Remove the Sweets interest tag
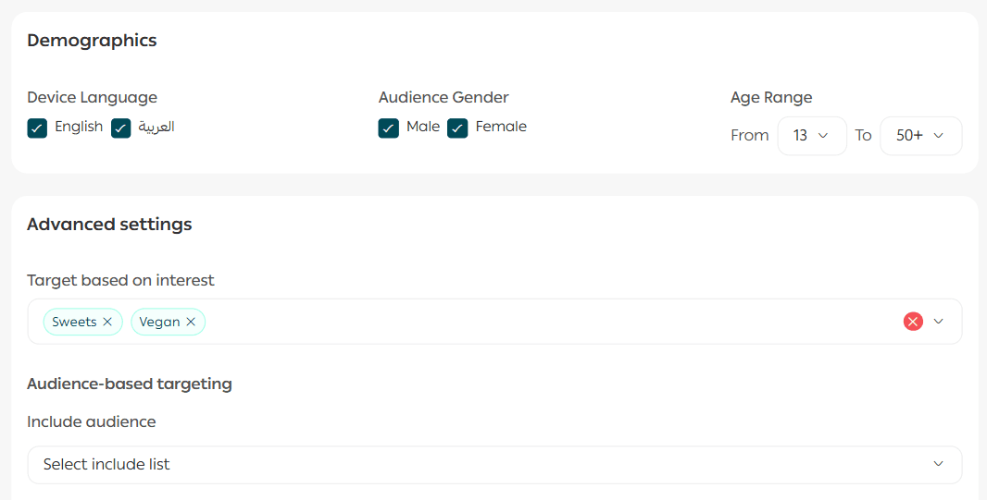The width and height of the screenshot is (987, 500). [107, 322]
